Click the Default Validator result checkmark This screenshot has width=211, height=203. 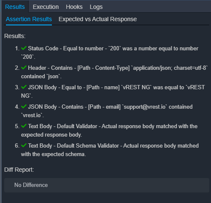tap(24, 126)
